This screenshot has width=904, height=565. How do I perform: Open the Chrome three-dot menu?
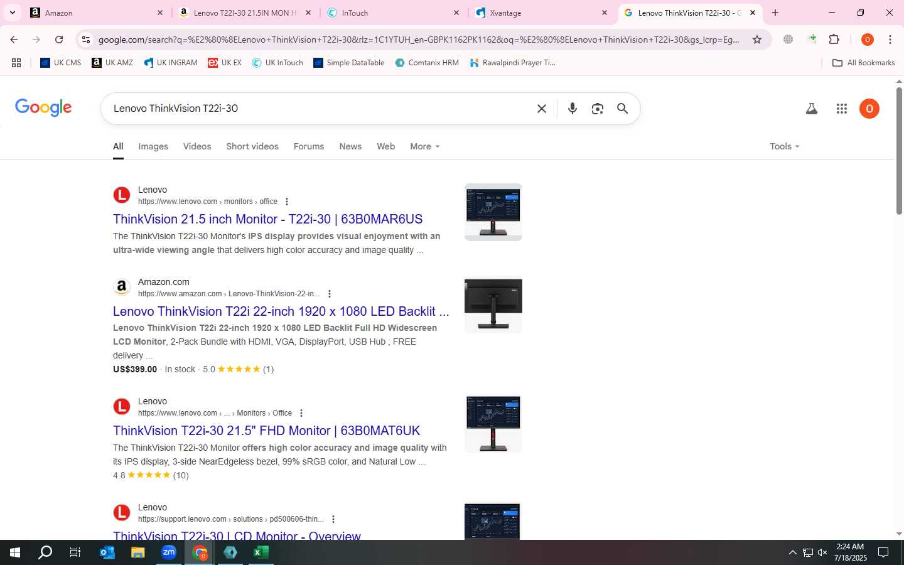[x=890, y=40]
